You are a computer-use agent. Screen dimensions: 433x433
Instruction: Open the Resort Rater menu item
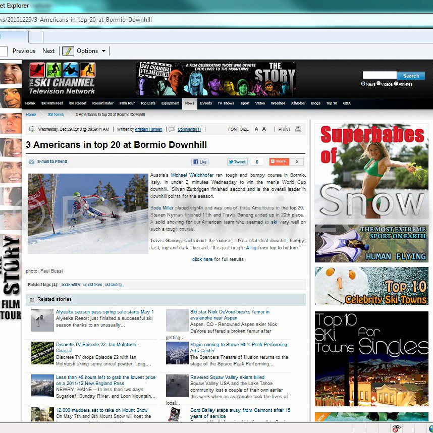coord(103,103)
